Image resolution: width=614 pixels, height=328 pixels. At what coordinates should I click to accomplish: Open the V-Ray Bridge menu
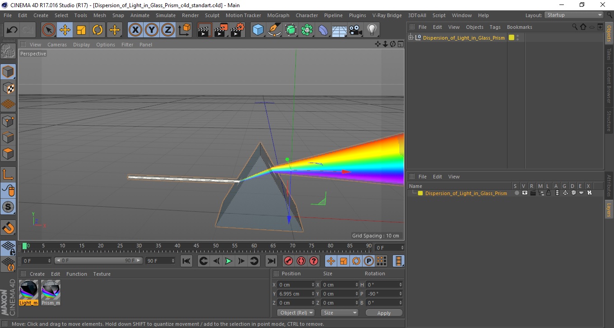tap(387, 15)
